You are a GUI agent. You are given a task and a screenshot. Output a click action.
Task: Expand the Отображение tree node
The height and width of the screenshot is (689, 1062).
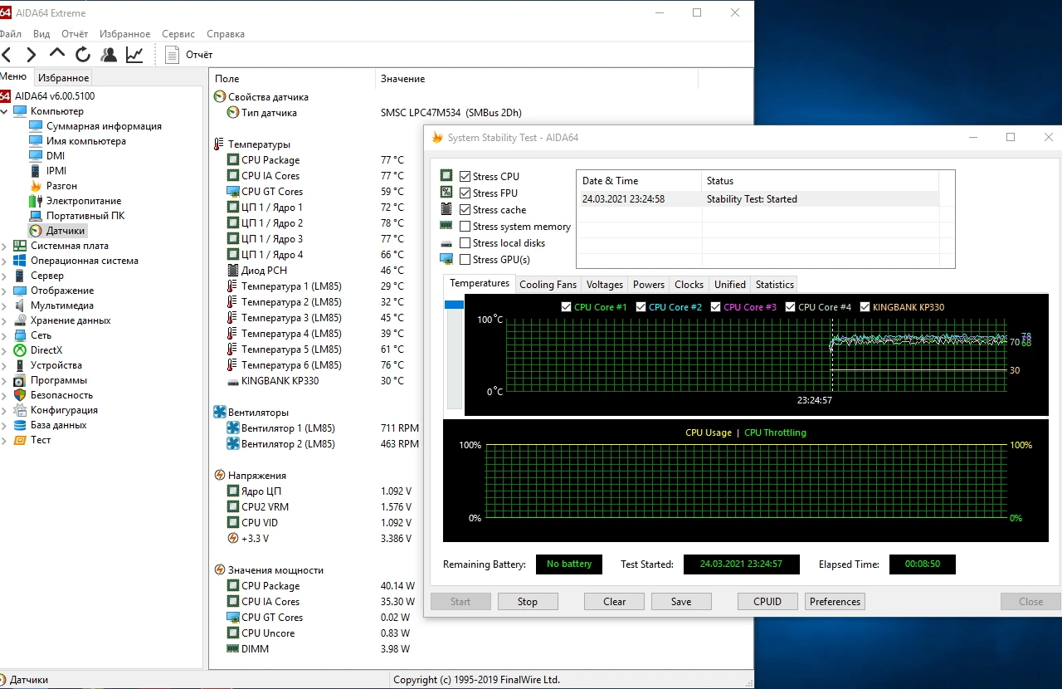tap(5, 291)
